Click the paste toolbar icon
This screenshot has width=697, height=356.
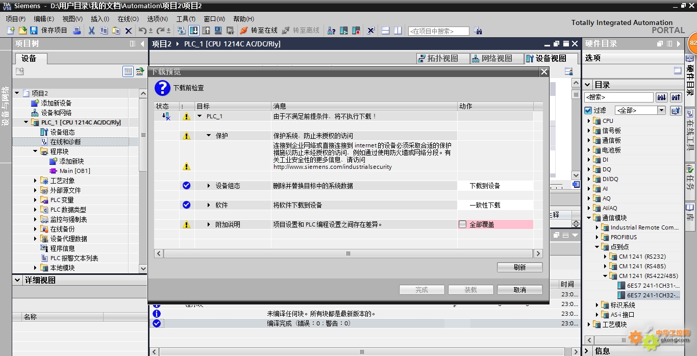116,31
